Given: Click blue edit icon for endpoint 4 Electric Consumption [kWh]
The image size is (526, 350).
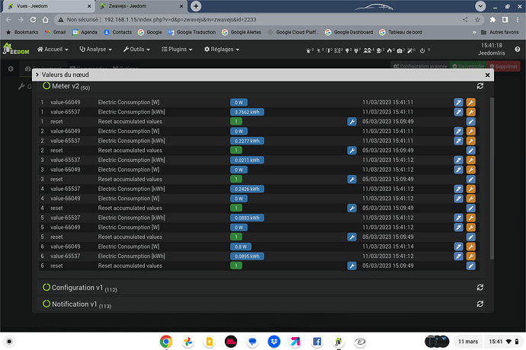Looking at the screenshot, I should [x=458, y=189].
